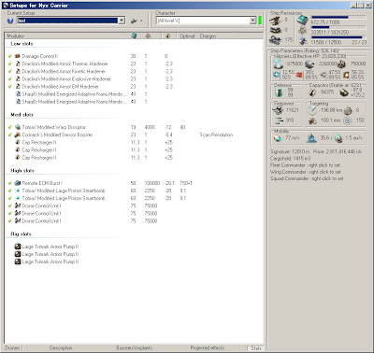Click the calibration usage progress bar
This screenshot has height=353, width=374.
[x=338, y=37]
